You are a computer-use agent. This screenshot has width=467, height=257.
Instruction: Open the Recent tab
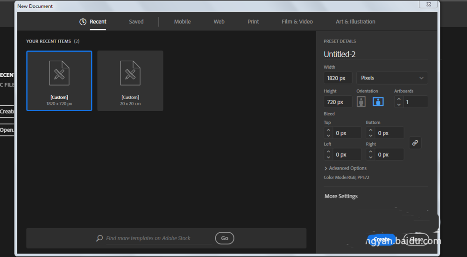[98, 21]
